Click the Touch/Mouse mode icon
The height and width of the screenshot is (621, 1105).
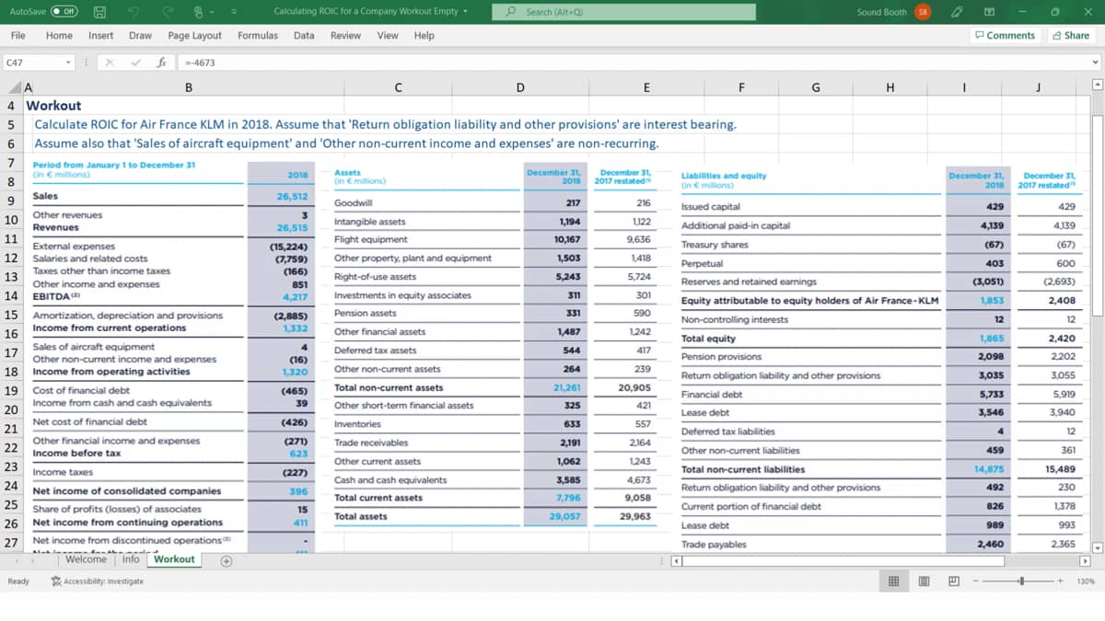click(x=199, y=12)
